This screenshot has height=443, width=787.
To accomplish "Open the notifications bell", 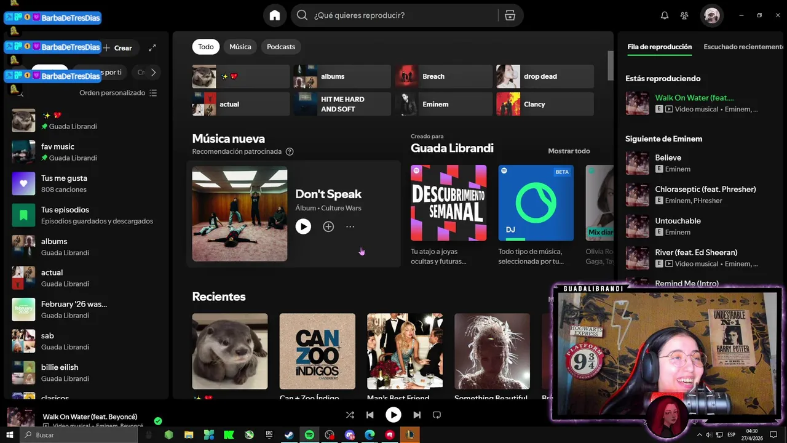I will click(665, 15).
